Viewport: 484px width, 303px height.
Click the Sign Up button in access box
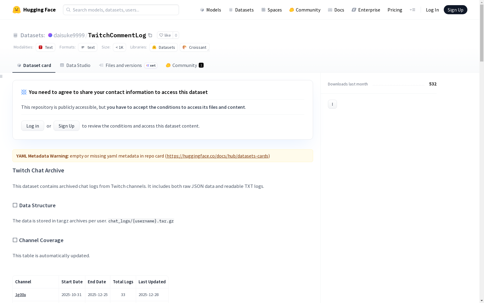tap(67, 126)
